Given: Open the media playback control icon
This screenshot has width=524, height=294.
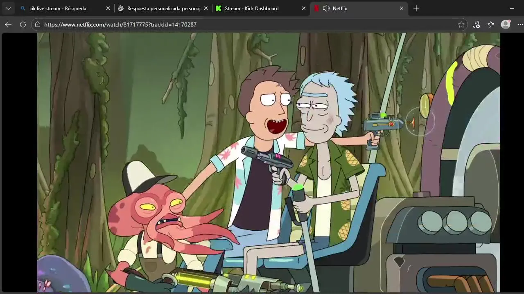Looking at the screenshot, I should [476, 24].
